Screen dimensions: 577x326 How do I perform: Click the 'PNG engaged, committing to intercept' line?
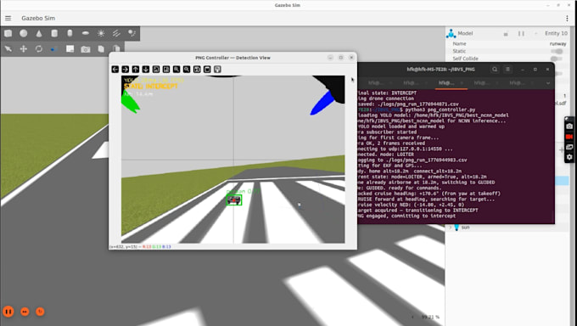coord(406,216)
